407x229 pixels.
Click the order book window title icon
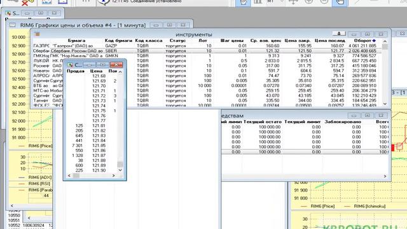pos(70,65)
